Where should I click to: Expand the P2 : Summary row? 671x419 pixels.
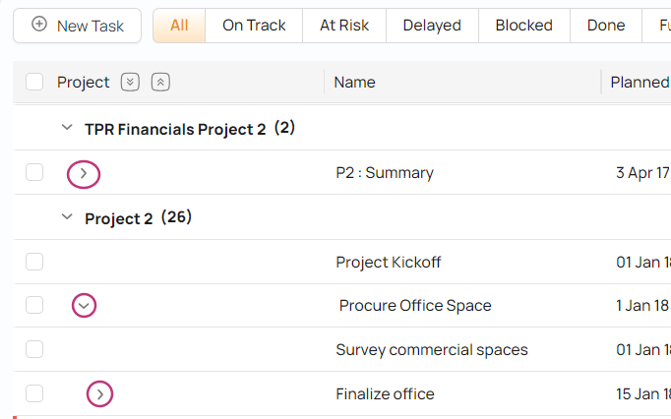click(x=84, y=173)
